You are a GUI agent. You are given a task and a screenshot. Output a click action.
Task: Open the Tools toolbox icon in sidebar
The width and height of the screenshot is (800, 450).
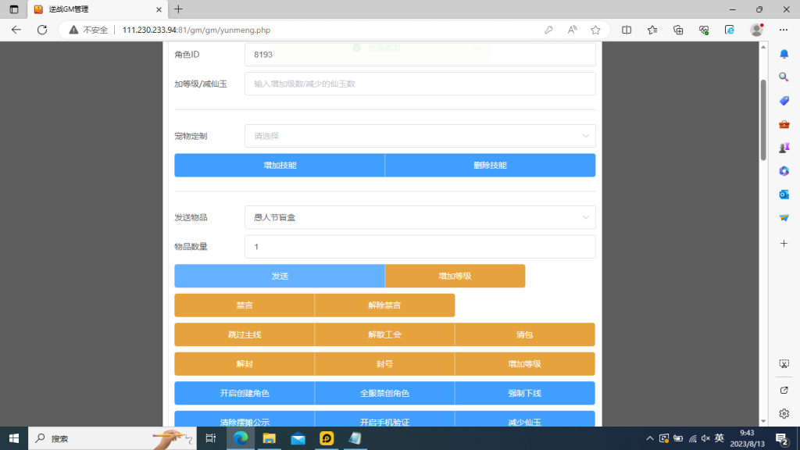[784, 123]
